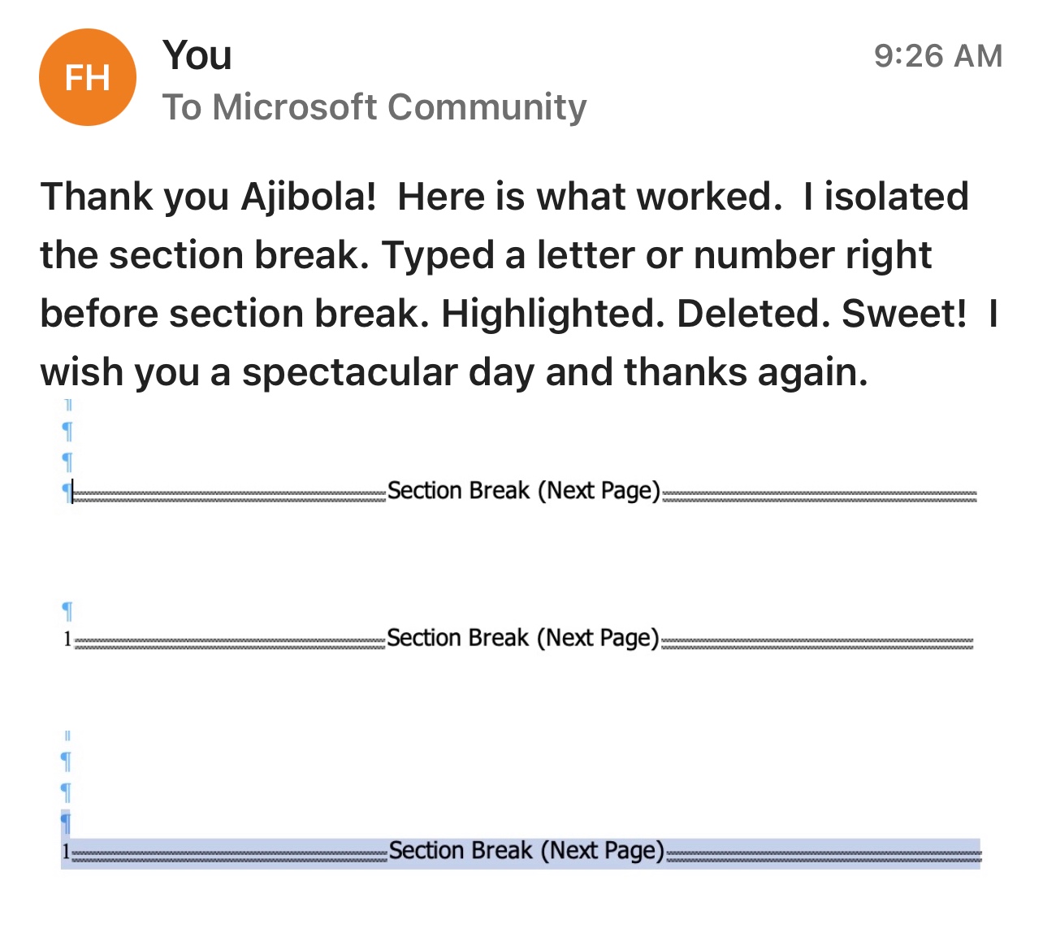Tap the 9:26 AM message timestamp

(x=938, y=56)
